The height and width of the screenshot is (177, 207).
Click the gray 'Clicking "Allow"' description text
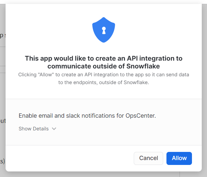[104, 79]
